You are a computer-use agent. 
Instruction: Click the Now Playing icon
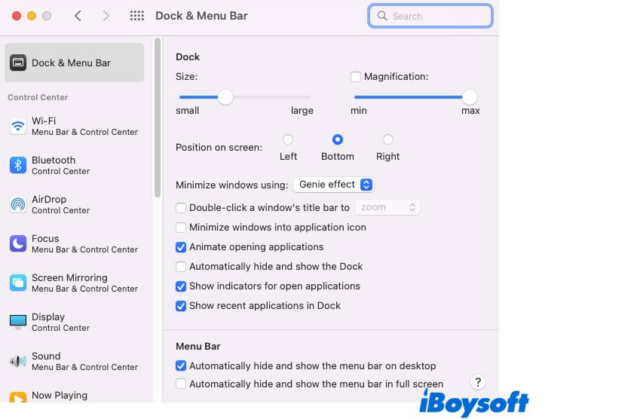[x=18, y=398]
